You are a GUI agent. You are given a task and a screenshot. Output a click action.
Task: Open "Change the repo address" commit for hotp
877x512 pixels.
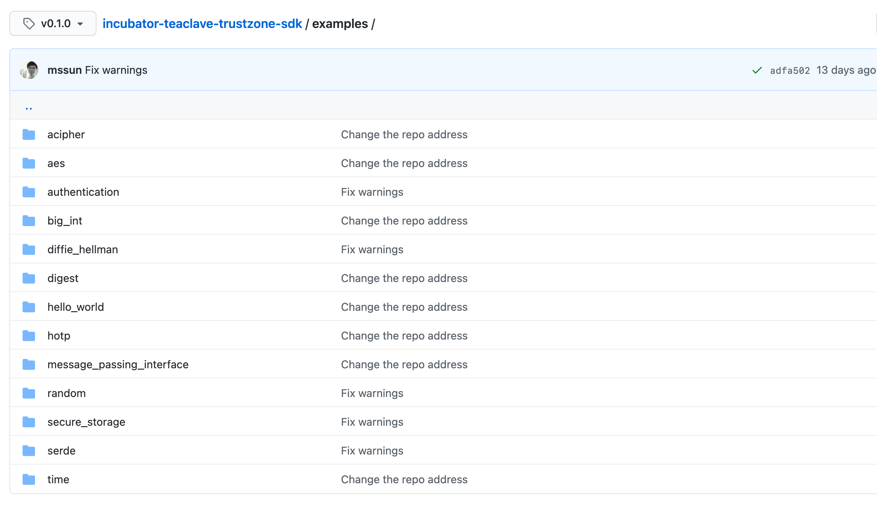[404, 336]
